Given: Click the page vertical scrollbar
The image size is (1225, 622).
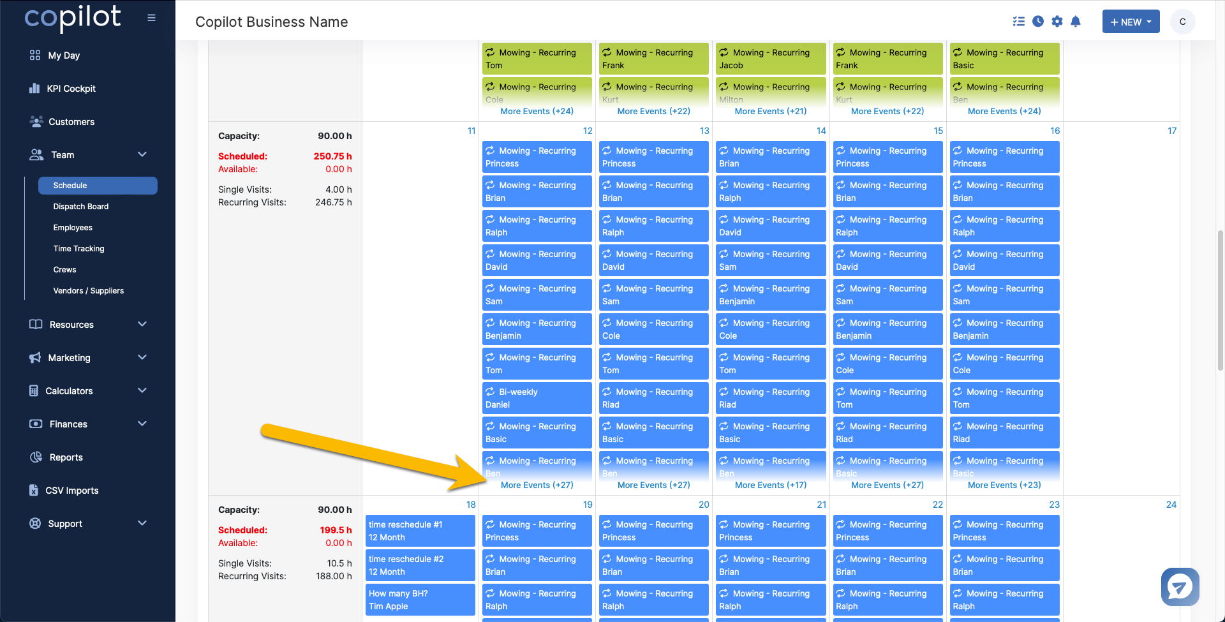Looking at the screenshot, I should tap(1221, 300).
